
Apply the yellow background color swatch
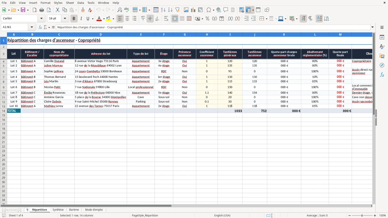[x=109, y=19]
